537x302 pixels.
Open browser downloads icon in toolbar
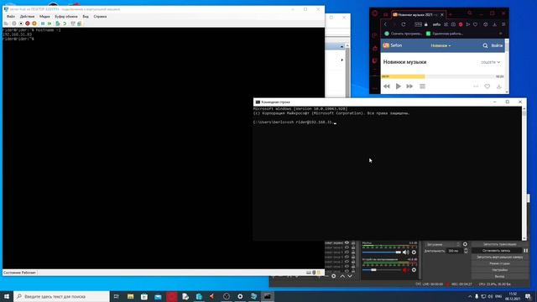click(494, 24)
